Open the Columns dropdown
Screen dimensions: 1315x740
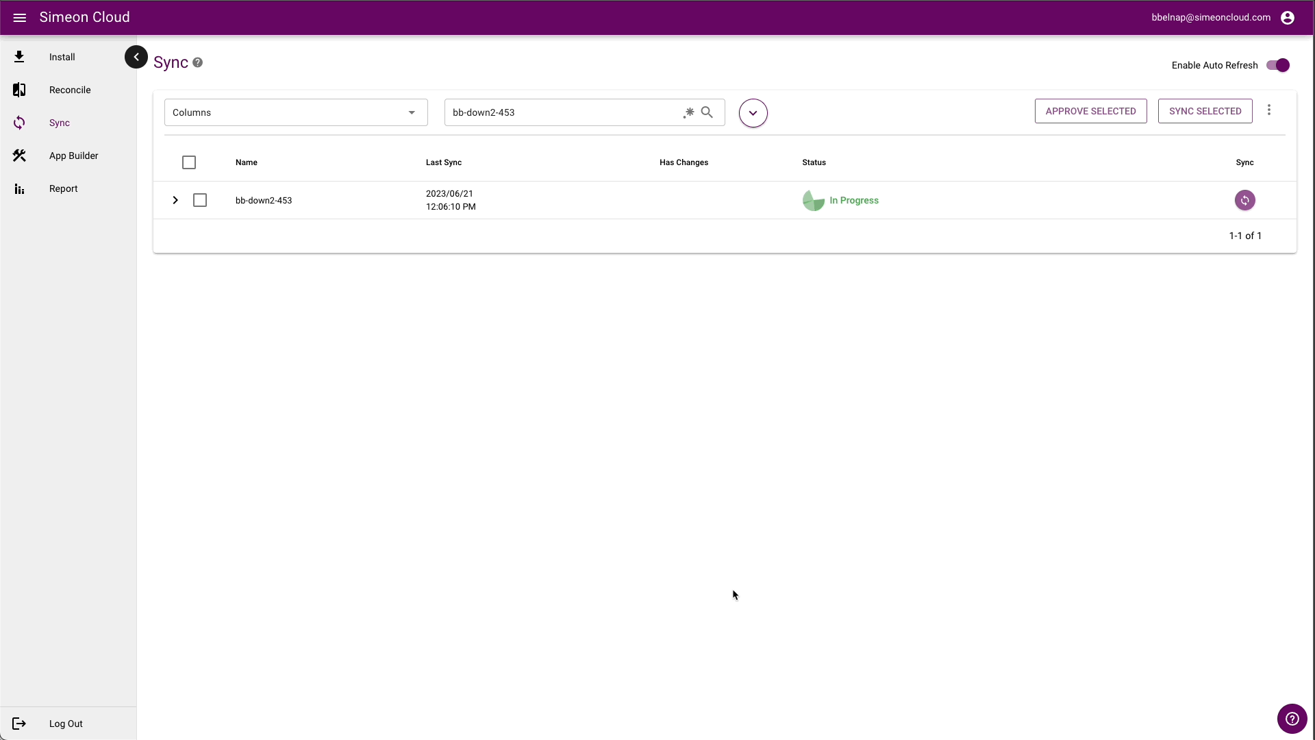[x=296, y=112]
